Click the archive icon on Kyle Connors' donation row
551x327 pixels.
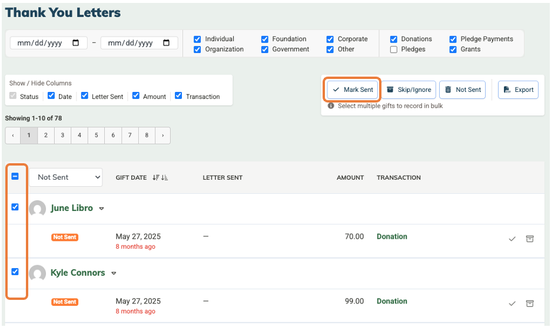click(530, 303)
